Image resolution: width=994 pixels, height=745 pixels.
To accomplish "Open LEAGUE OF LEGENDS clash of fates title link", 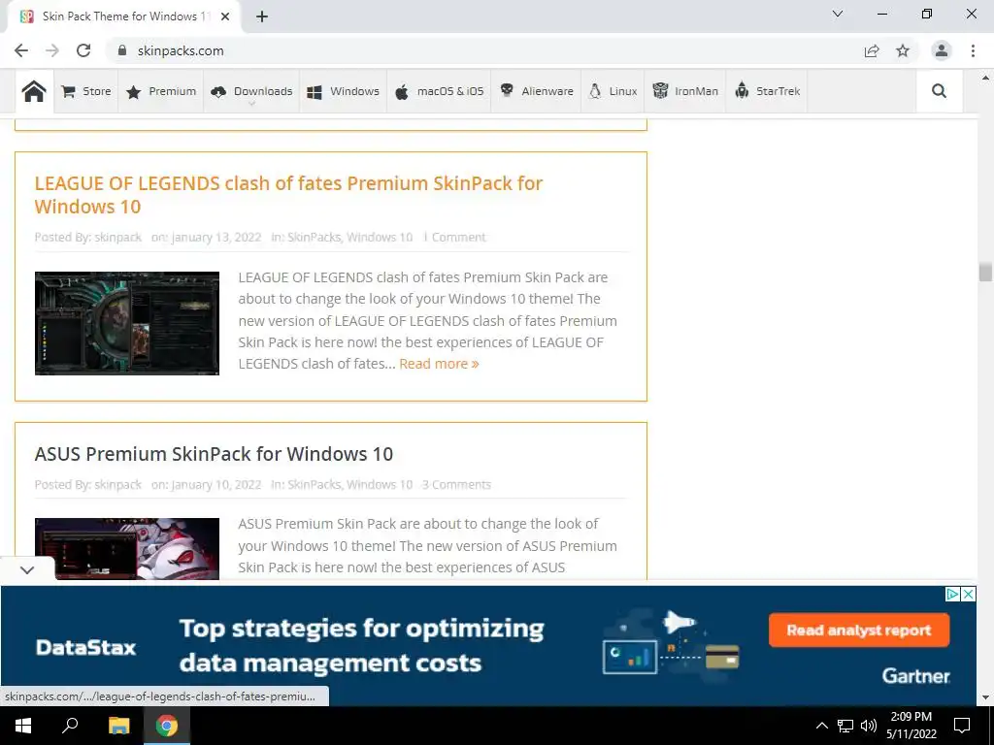I will pyautogui.click(x=288, y=194).
